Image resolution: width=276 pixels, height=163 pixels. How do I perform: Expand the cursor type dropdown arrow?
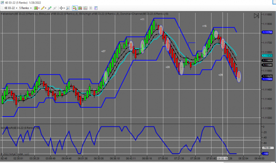pos(64,8)
